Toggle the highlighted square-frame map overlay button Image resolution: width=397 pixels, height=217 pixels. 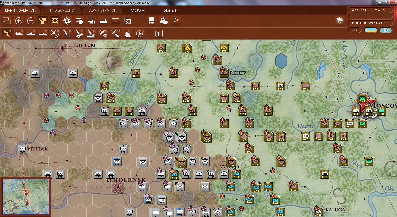pyautogui.click(x=55, y=21)
